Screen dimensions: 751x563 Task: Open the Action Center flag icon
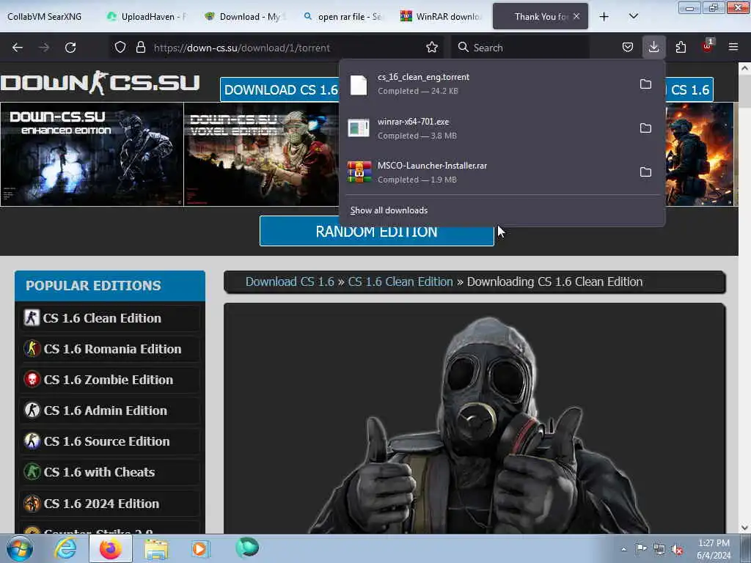pos(641,548)
